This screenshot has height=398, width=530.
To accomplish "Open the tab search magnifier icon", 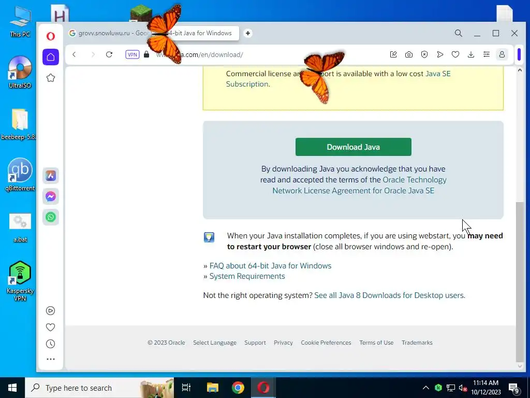I will [459, 33].
